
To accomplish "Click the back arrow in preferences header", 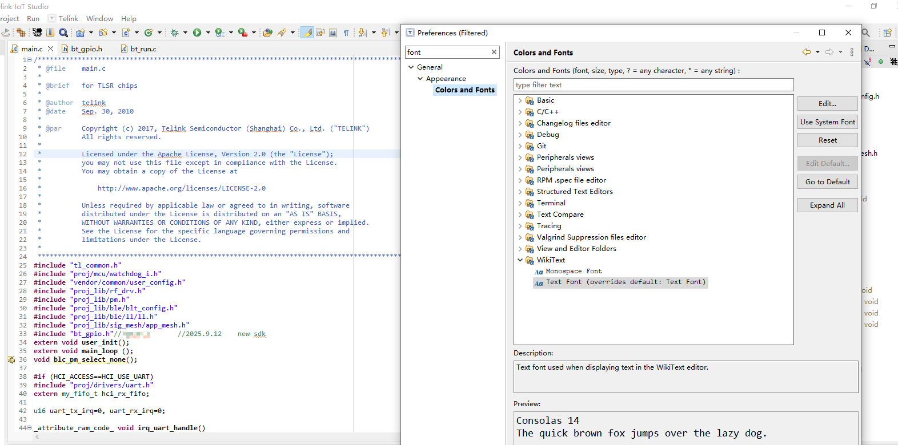I will point(807,52).
